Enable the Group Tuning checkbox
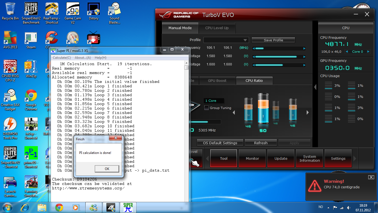Screen dimensions: 378x213 (207, 108)
